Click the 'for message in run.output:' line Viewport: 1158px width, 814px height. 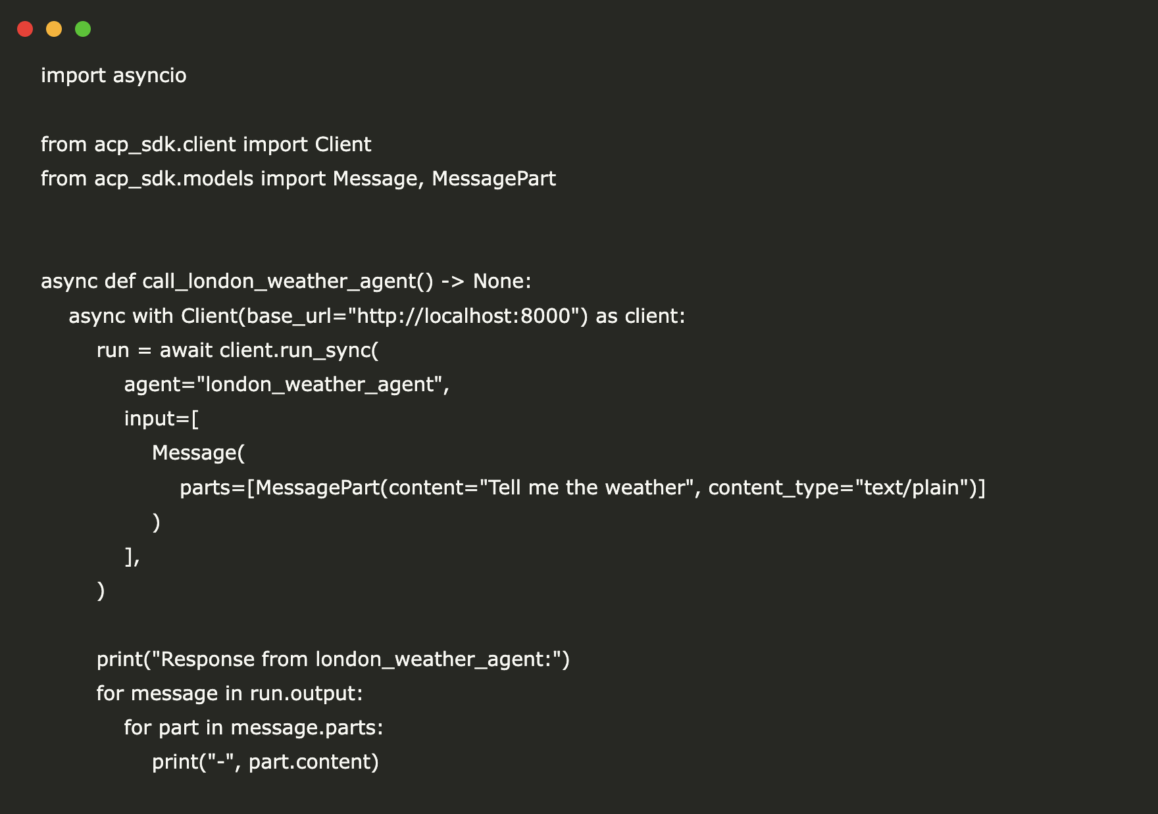tap(229, 694)
